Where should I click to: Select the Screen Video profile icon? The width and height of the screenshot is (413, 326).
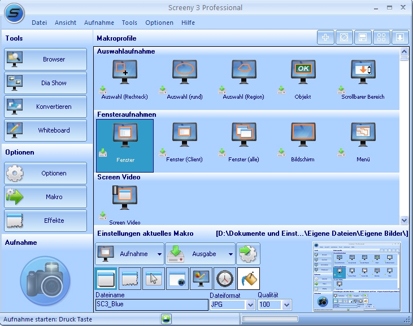125,198
